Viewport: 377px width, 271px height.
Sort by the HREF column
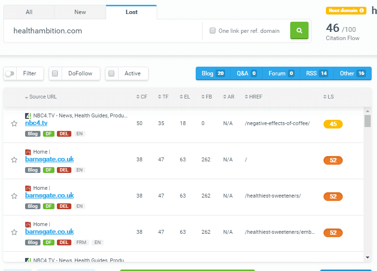(254, 97)
